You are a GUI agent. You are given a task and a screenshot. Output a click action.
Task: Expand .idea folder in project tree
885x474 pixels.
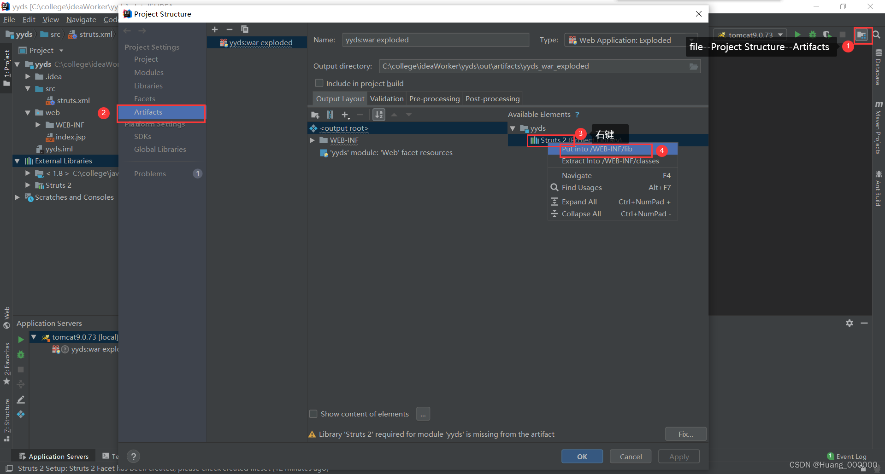pos(28,76)
